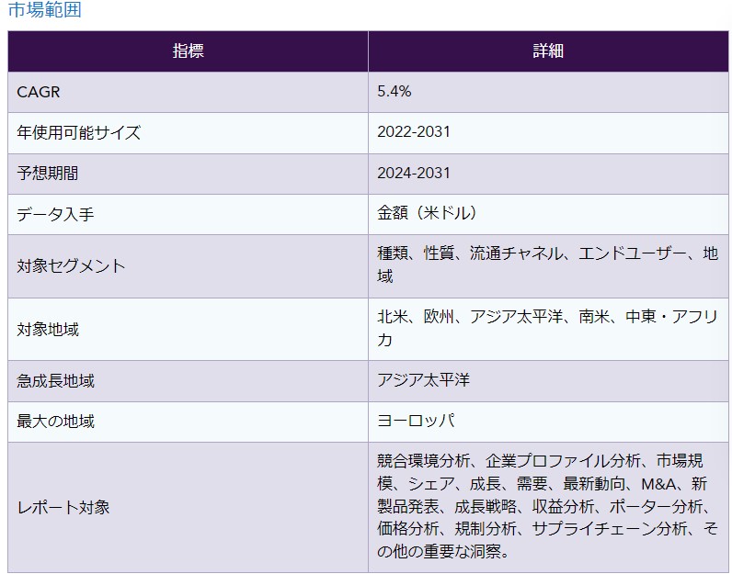
Task: Click the 金額（米ドル） value cell
Action: [428, 214]
